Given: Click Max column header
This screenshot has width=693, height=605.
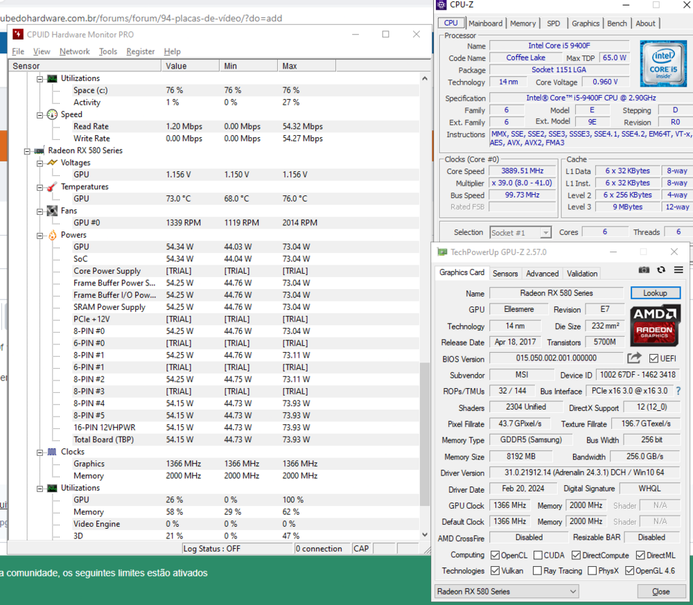Looking at the screenshot, I should (x=307, y=66).
